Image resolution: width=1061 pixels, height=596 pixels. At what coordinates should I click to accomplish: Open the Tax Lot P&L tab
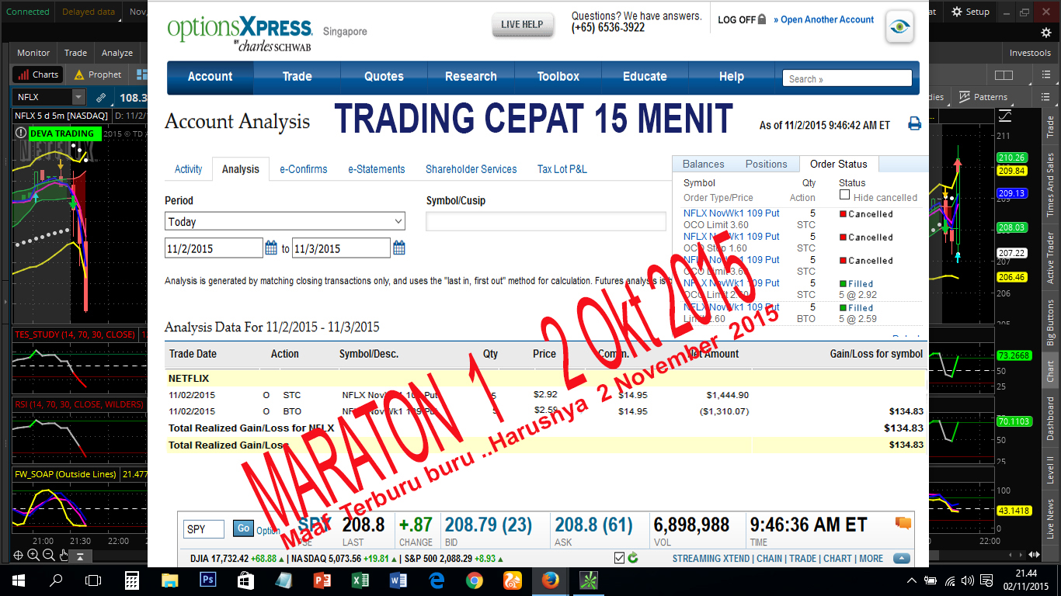tap(562, 169)
